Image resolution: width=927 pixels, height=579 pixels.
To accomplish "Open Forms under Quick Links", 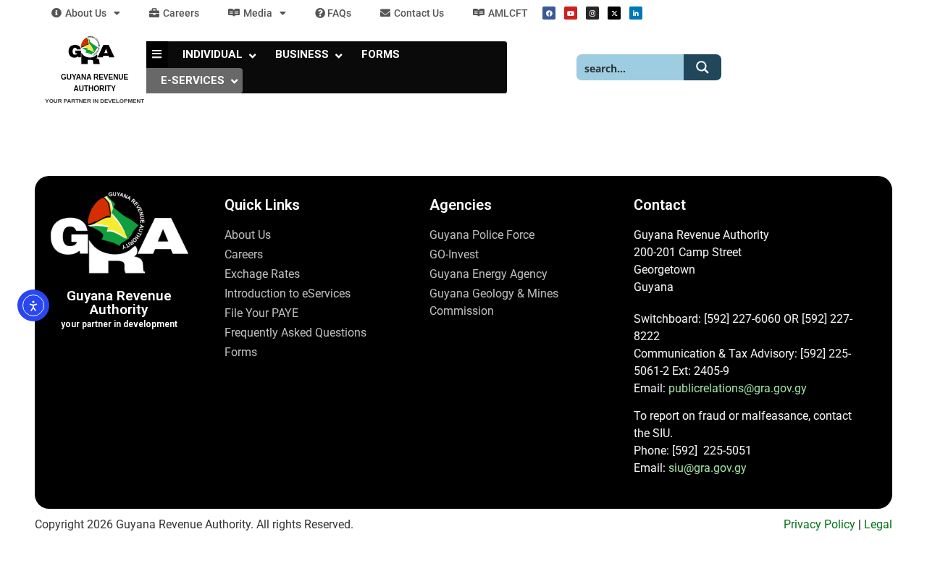I will tap(240, 352).
